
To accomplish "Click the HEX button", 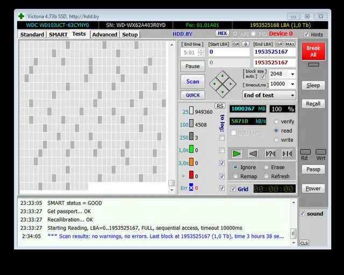I will tap(222, 33).
